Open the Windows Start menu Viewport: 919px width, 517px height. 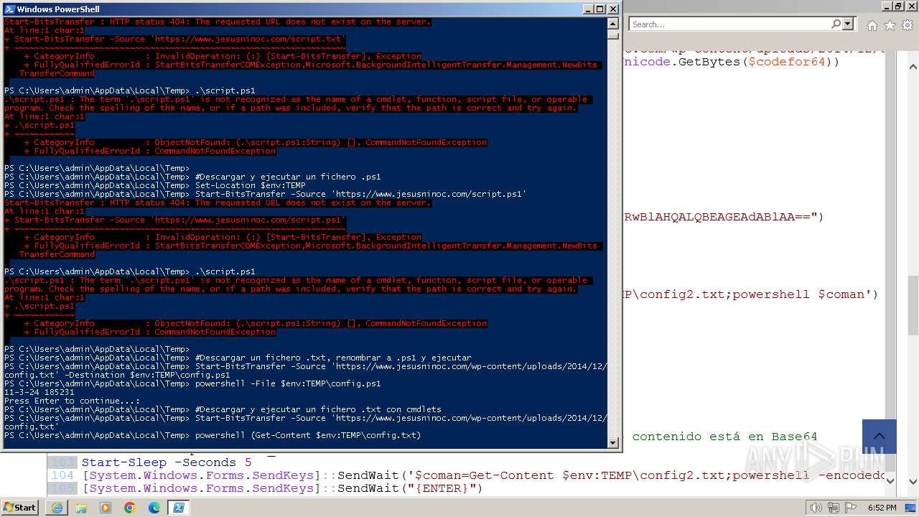coord(20,507)
